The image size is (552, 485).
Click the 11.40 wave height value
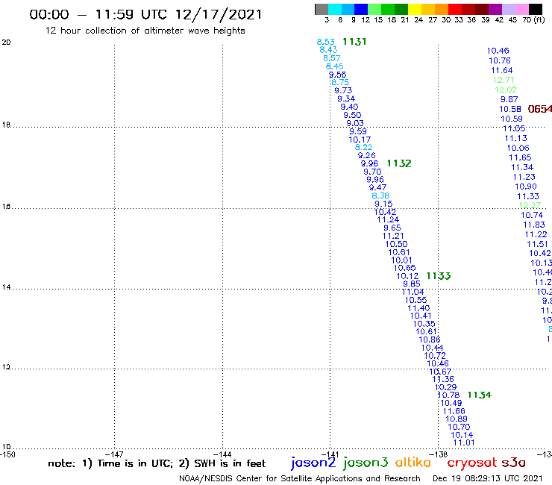click(x=418, y=308)
